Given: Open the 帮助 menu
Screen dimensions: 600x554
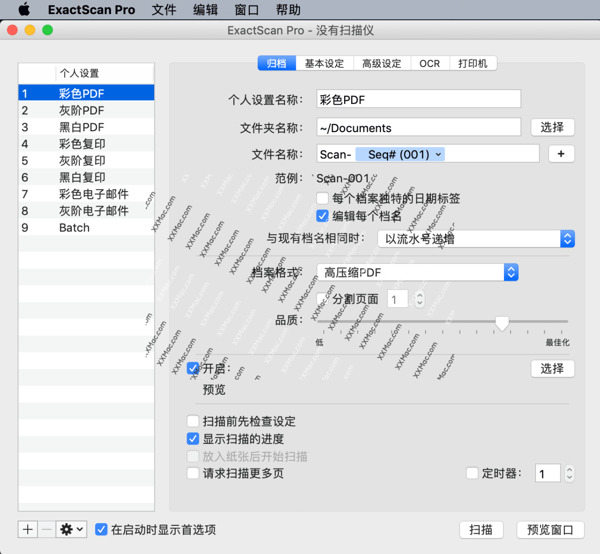Looking at the screenshot, I should (288, 9).
